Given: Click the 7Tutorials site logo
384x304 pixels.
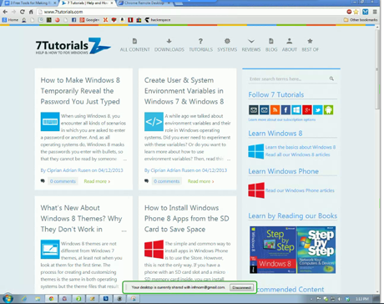Looking at the screenshot, I should pos(73,46).
